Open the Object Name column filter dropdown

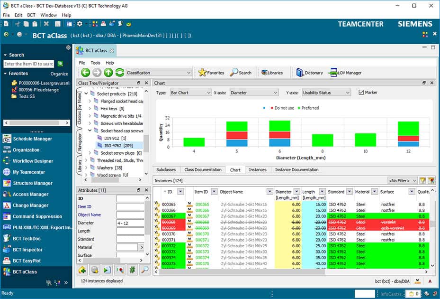coord(269,192)
